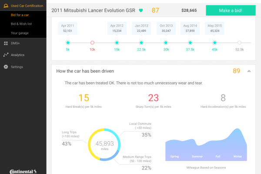Screen dimensions: 261x174
Task: Select the 15k service timeline marker
Action: [117, 43]
